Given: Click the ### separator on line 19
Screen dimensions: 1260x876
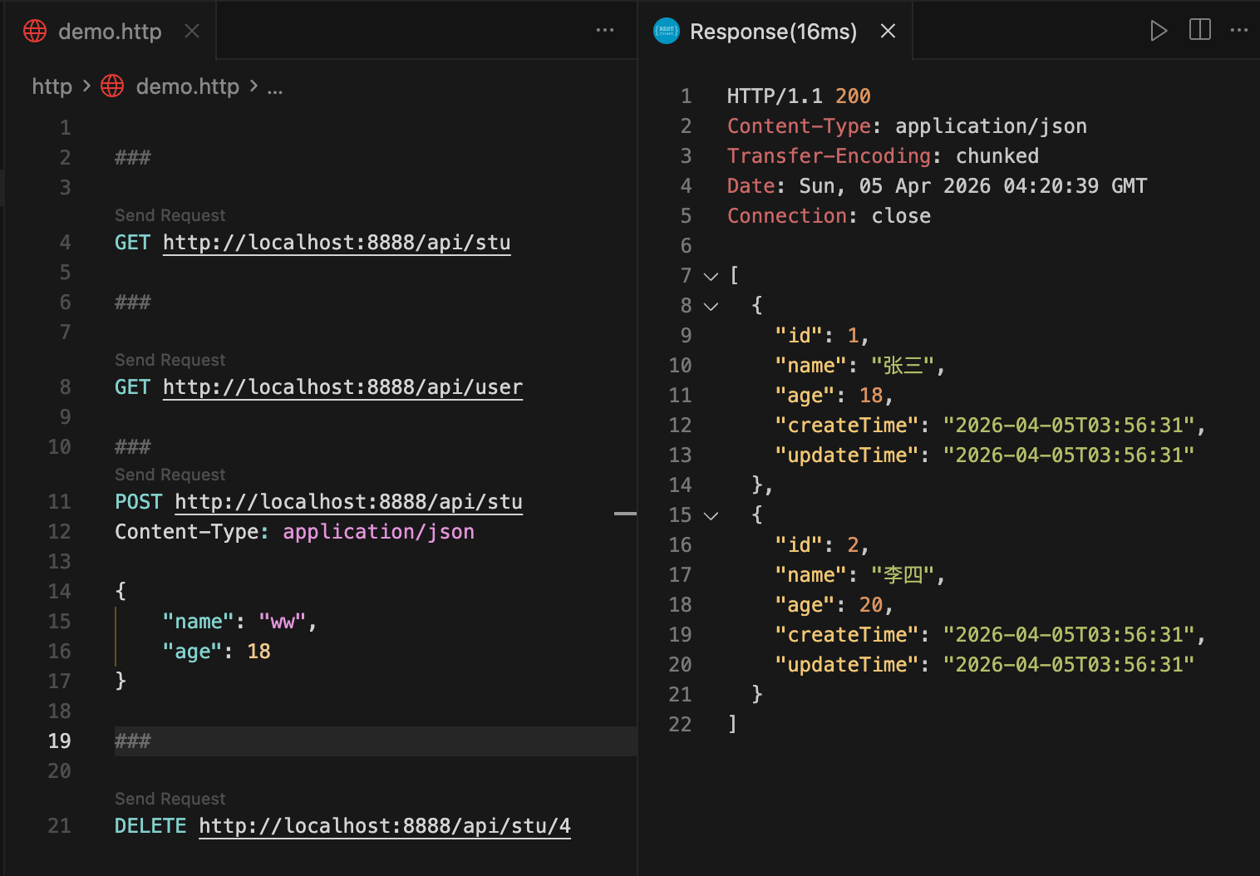Looking at the screenshot, I should [133, 741].
